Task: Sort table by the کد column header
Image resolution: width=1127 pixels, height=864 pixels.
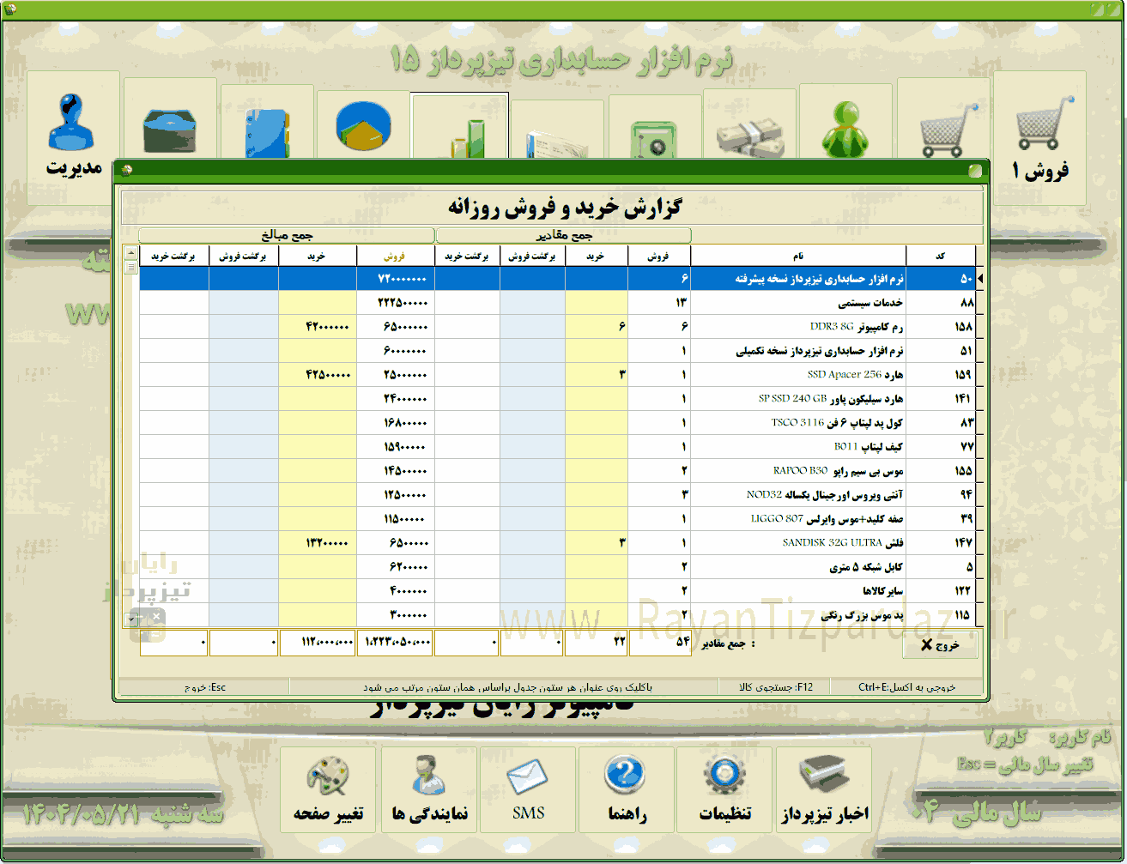Action: (x=941, y=256)
